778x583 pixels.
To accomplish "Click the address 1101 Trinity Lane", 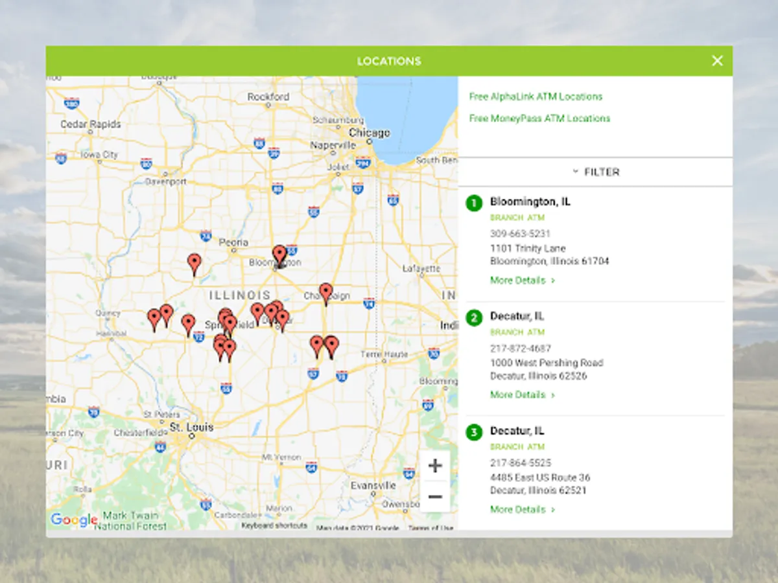I will click(528, 248).
